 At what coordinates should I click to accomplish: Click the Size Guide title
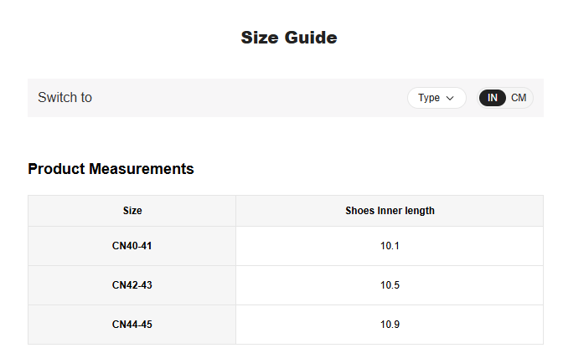(x=289, y=38)
